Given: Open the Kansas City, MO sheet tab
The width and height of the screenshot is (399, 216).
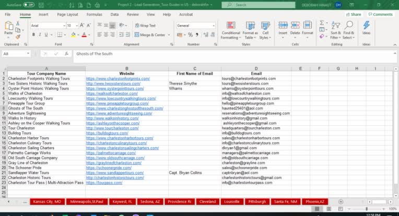Looking at the screenshot, I should pyautogui.click(x=47, y=201).
